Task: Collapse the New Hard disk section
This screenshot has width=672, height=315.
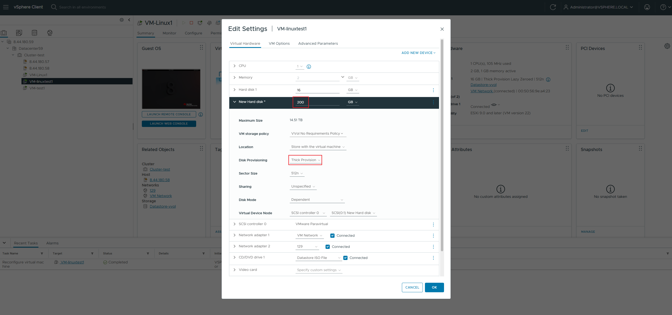Action: pos(234,102)
